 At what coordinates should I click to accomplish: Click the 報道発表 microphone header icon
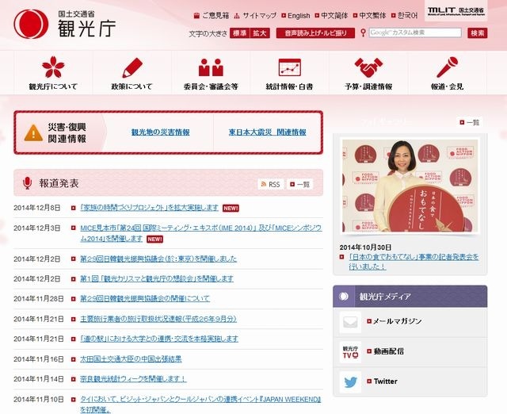click(28, 183)
